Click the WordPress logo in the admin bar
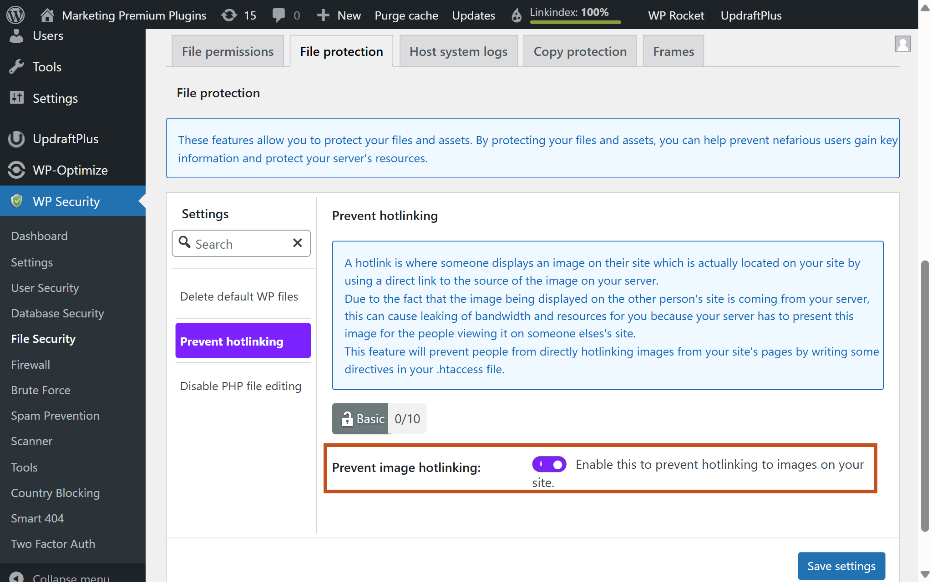The image size is (932, 582). [15, 15]
